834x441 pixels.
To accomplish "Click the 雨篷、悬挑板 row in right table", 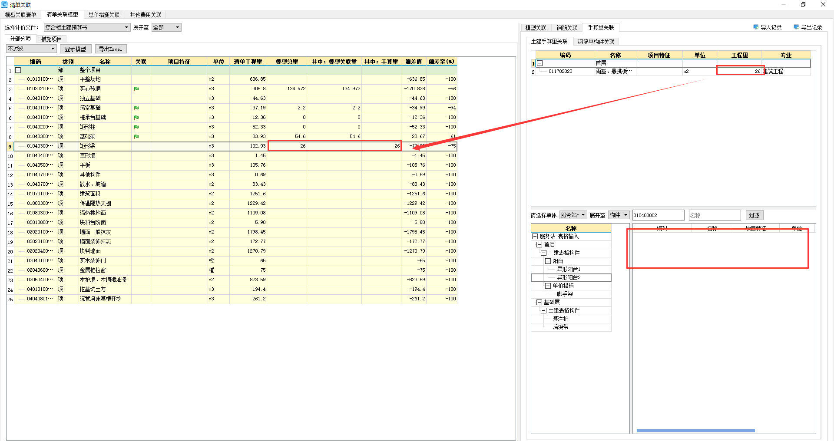I will (673, 72).
